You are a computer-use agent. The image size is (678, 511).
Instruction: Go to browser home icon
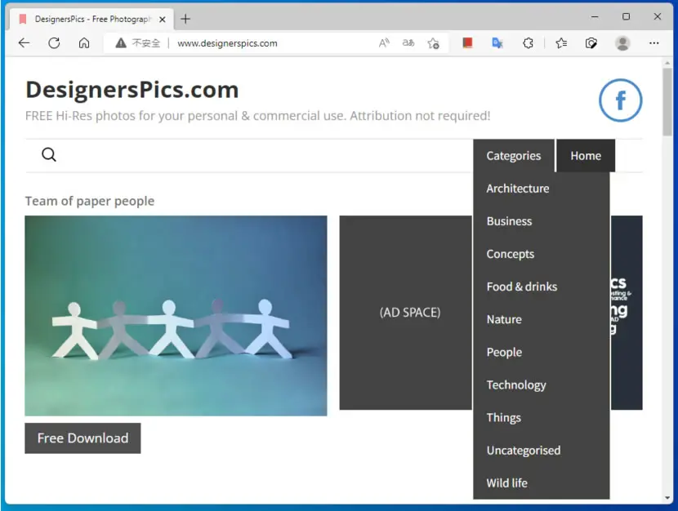(84, 43)
